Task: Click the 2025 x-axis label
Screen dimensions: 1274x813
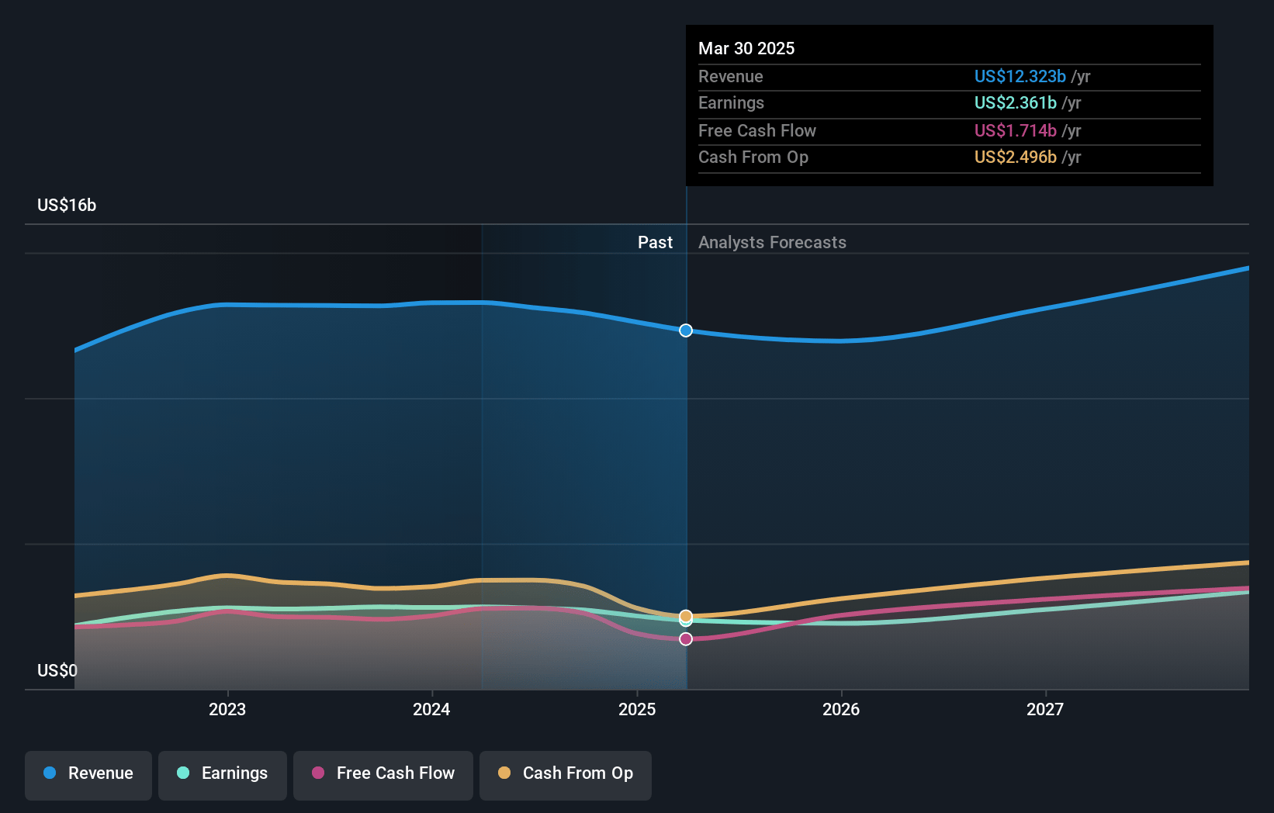Action: click(x=637, y=709)
